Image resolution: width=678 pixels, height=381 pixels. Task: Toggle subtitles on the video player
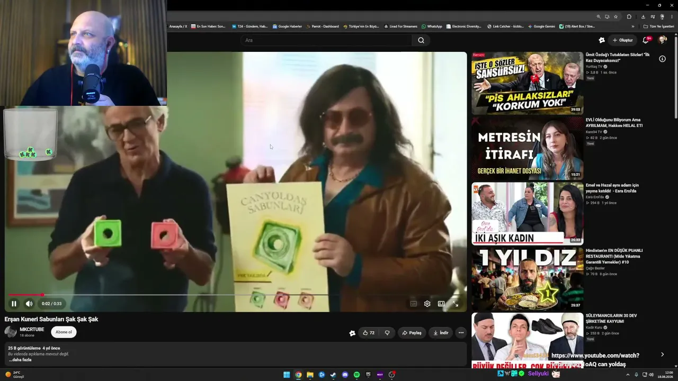click(413, 304)
